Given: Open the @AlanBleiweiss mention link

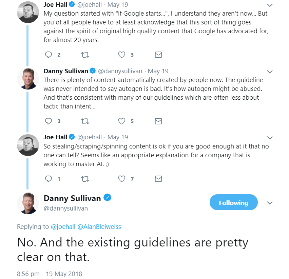Looking at the screenshot, I should click(99, 227).
